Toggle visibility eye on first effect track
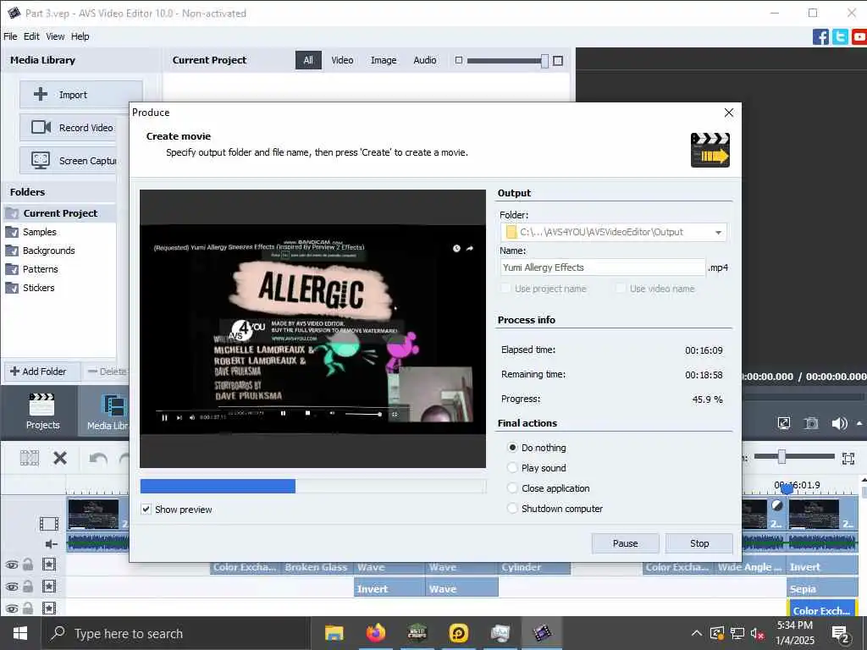 coord(11,565)
